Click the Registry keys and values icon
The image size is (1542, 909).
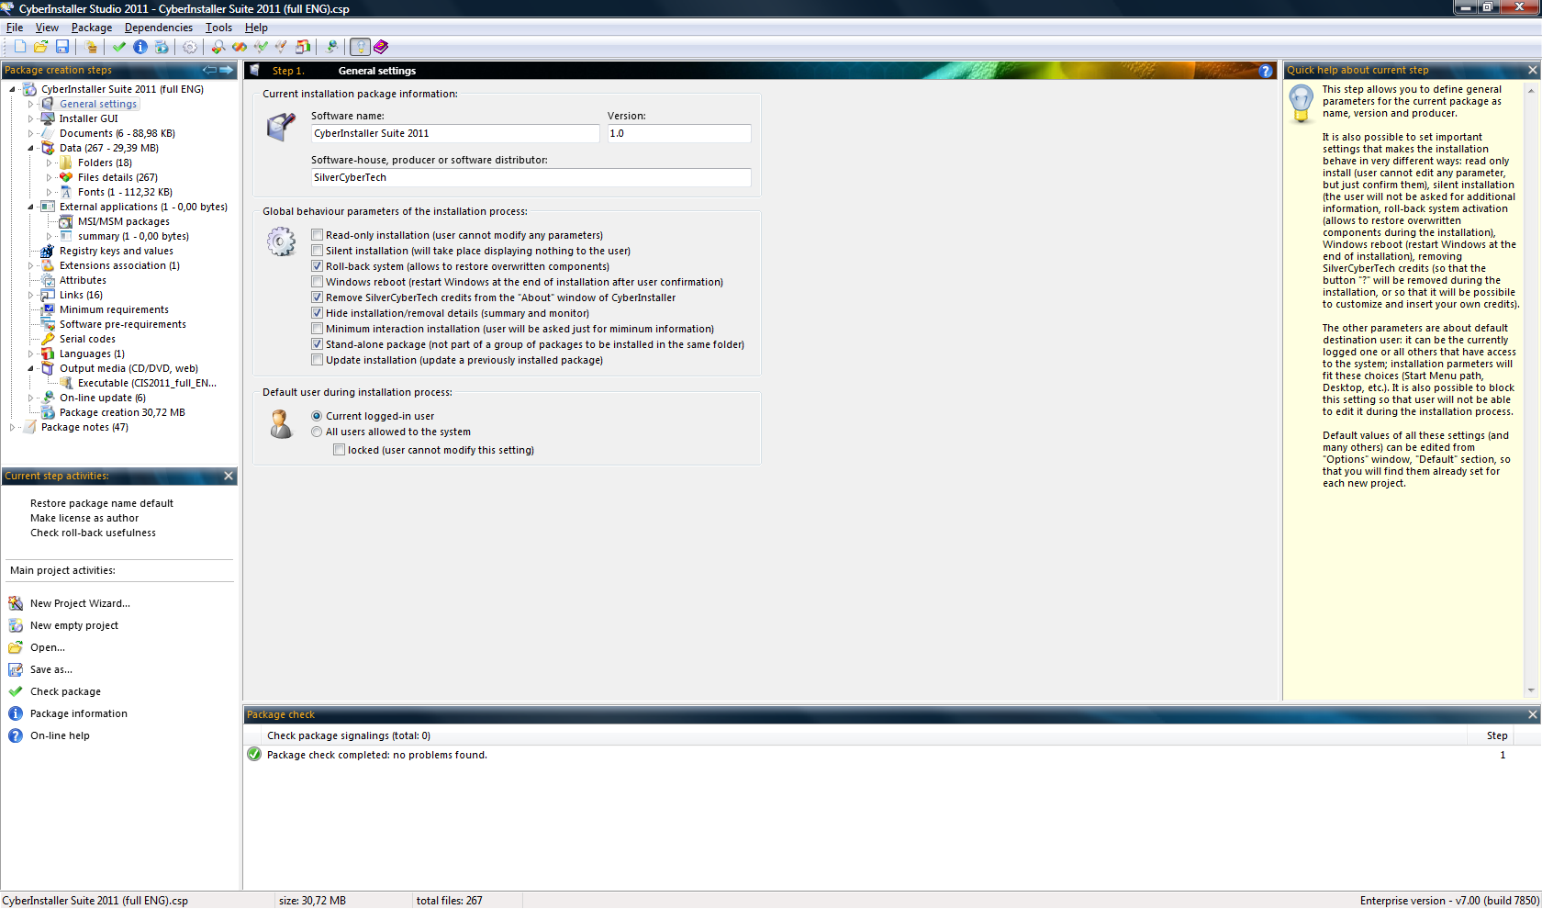(48, 251)
